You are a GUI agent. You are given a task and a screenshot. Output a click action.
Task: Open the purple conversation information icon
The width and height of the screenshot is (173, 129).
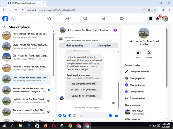point(115,30)
